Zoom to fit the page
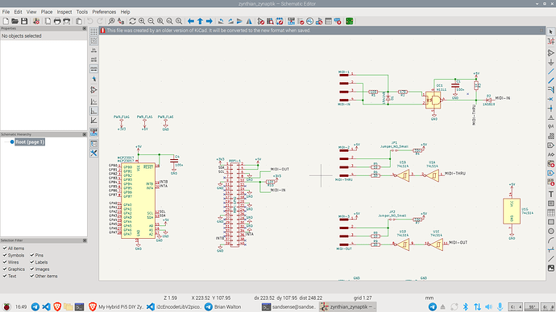This screenshot has width=556, height=312. (x=160, y=21)
